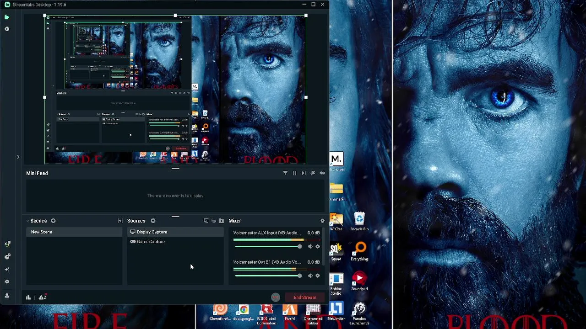The width and height of the screenshot is (586, 329).
Task: Open scene transitions icon in Scenes panel
Action: (x=120, y=221)
